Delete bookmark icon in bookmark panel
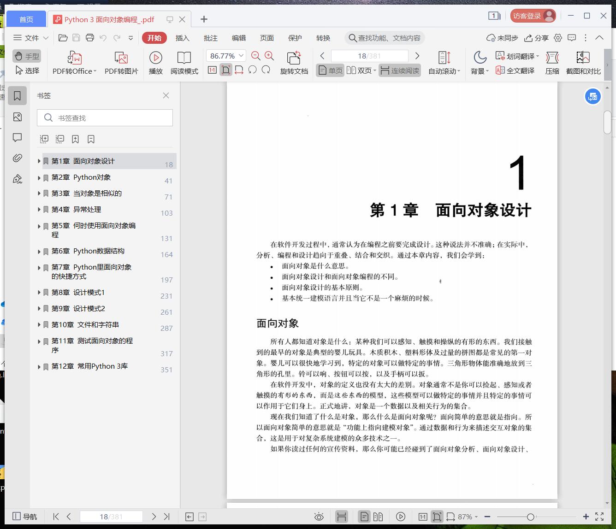 tap(91, 139)
